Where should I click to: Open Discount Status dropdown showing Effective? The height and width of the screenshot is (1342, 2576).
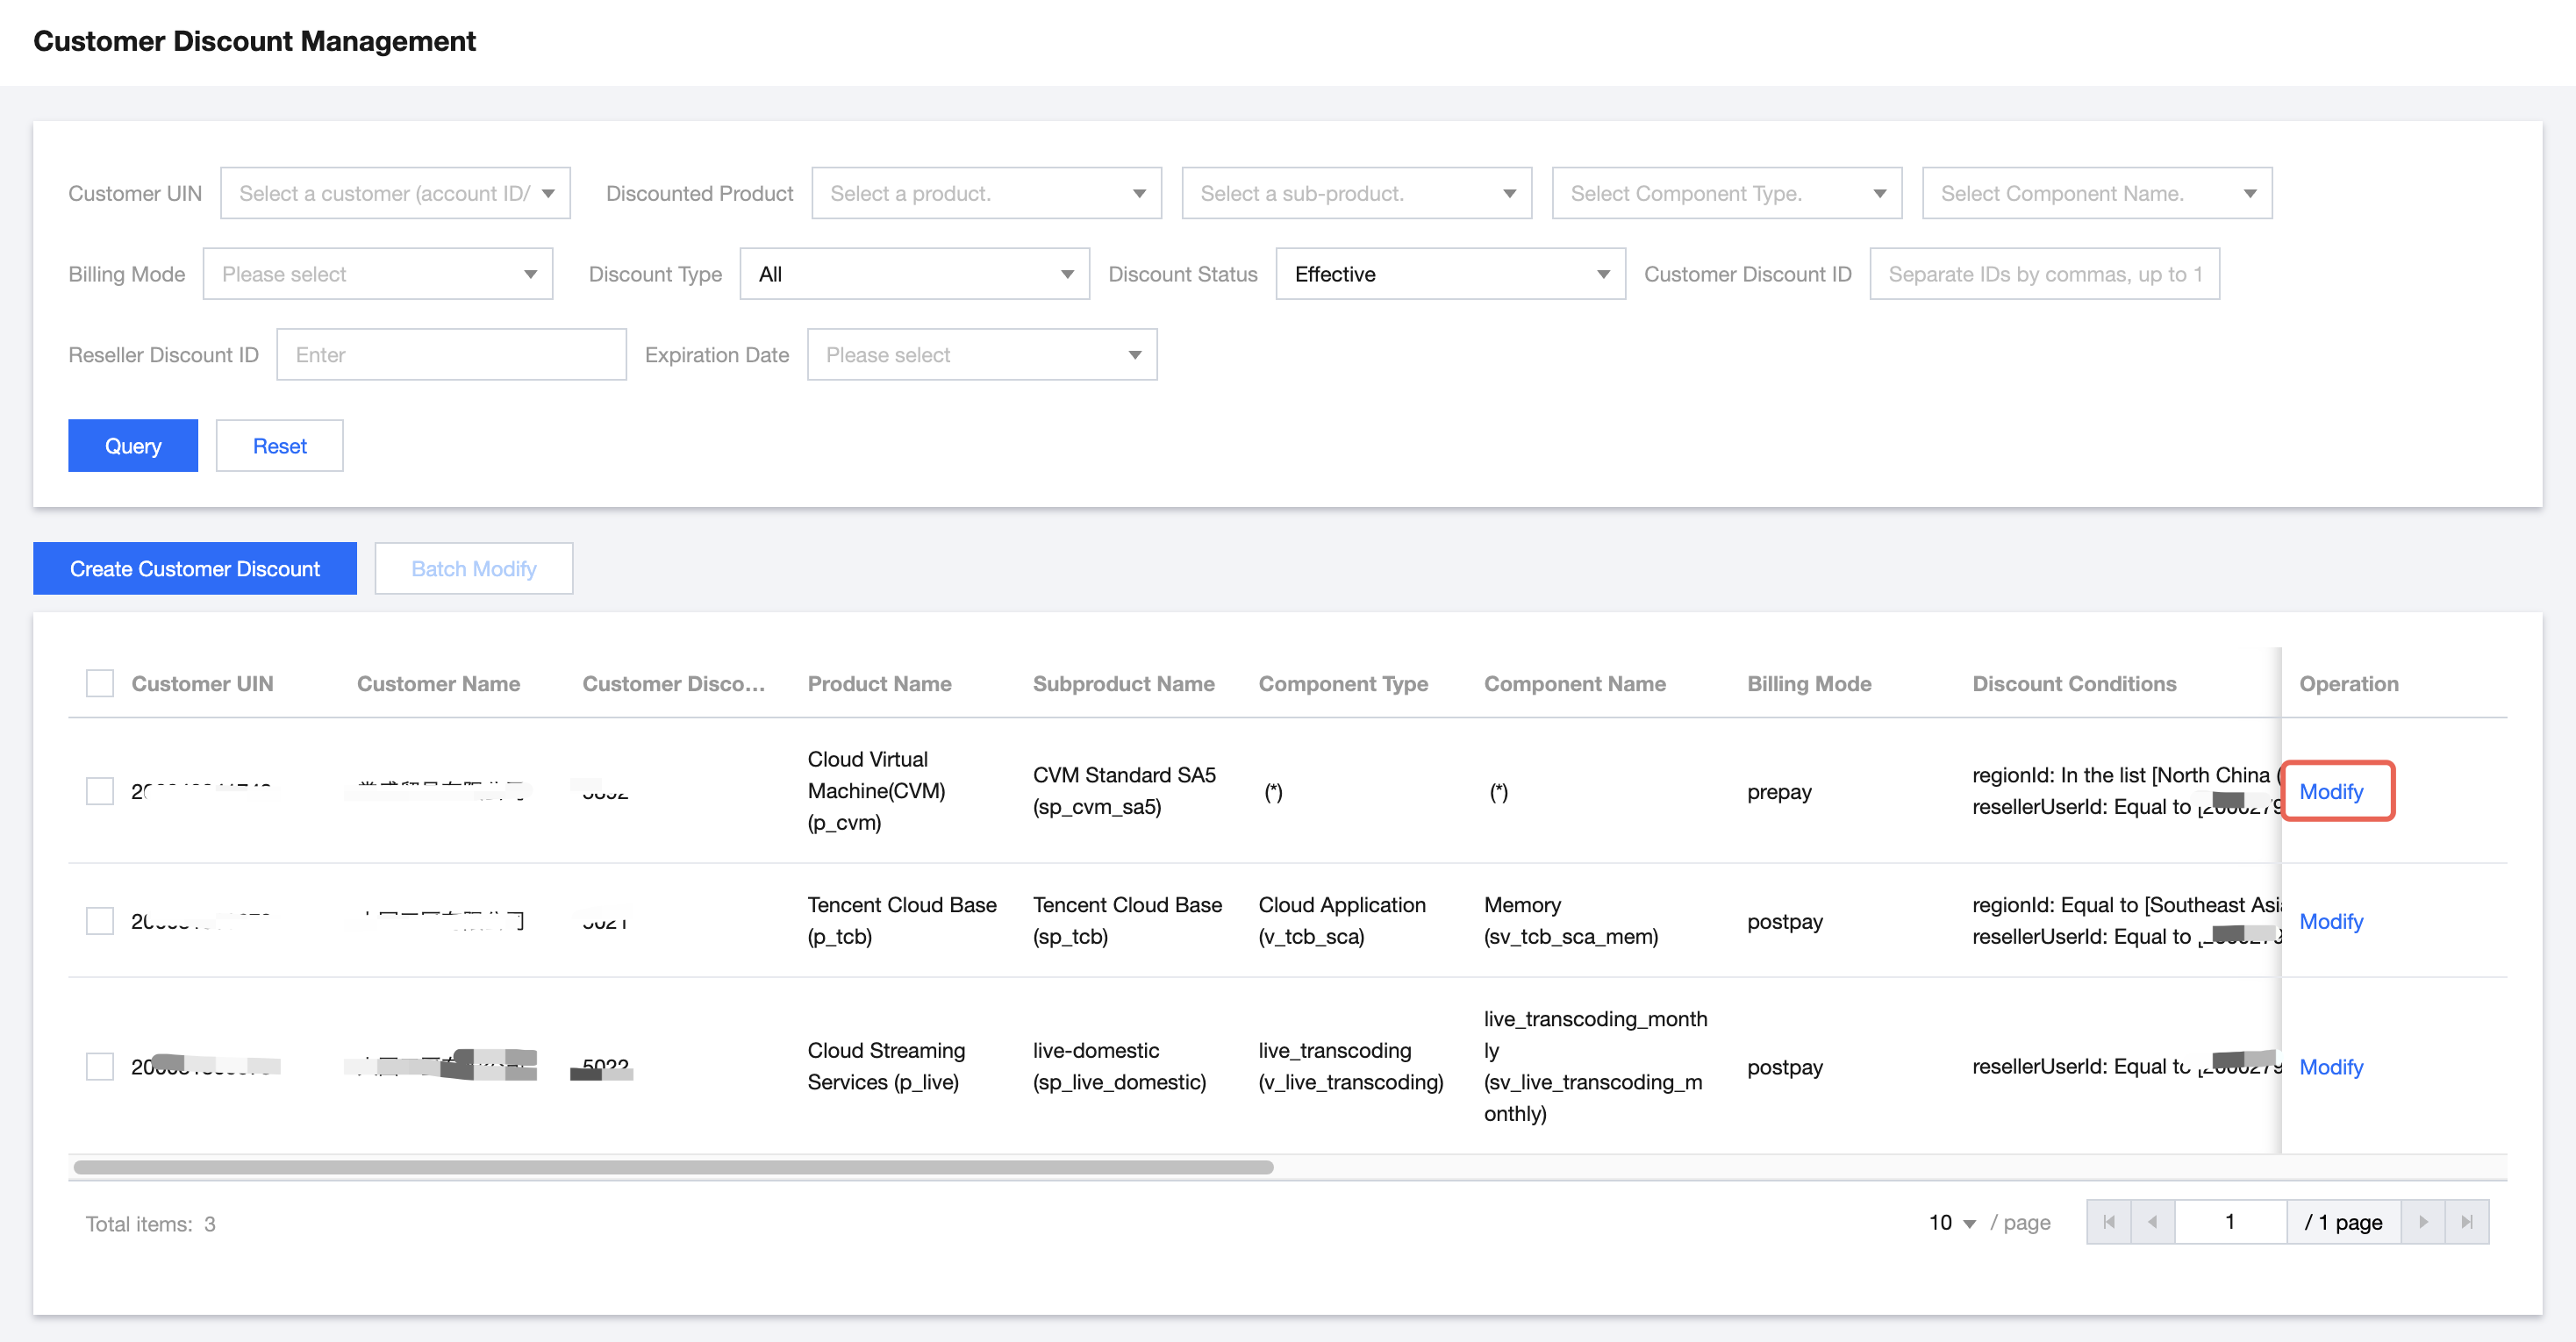click(x=1449, y=274)
